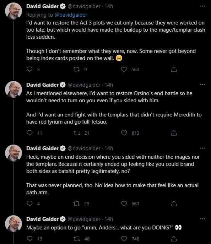
Task: Reply to the Orsino end battle tweet
Action: (29, 133)
